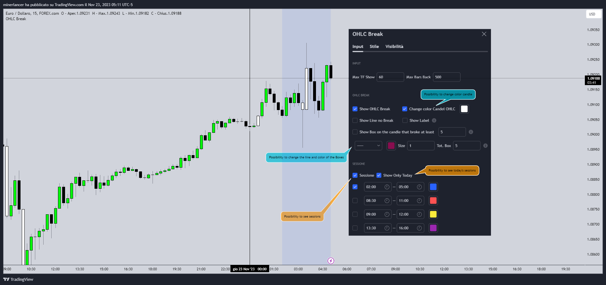
Task: Click the 11:00 end time field
Action: tap(410, 201)
